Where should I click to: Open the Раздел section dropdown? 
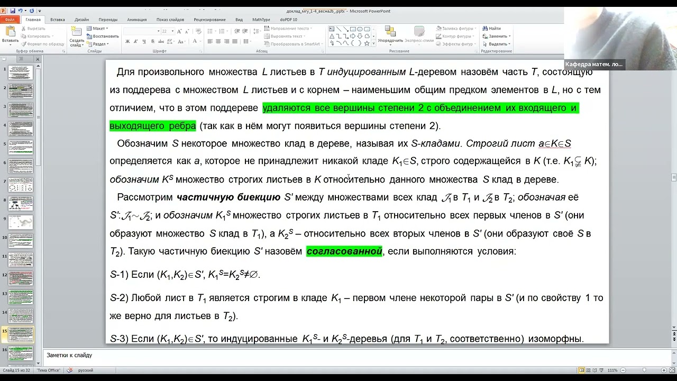[98, 44]
